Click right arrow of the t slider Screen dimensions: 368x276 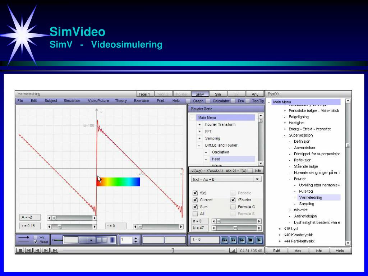pos(181,226)
